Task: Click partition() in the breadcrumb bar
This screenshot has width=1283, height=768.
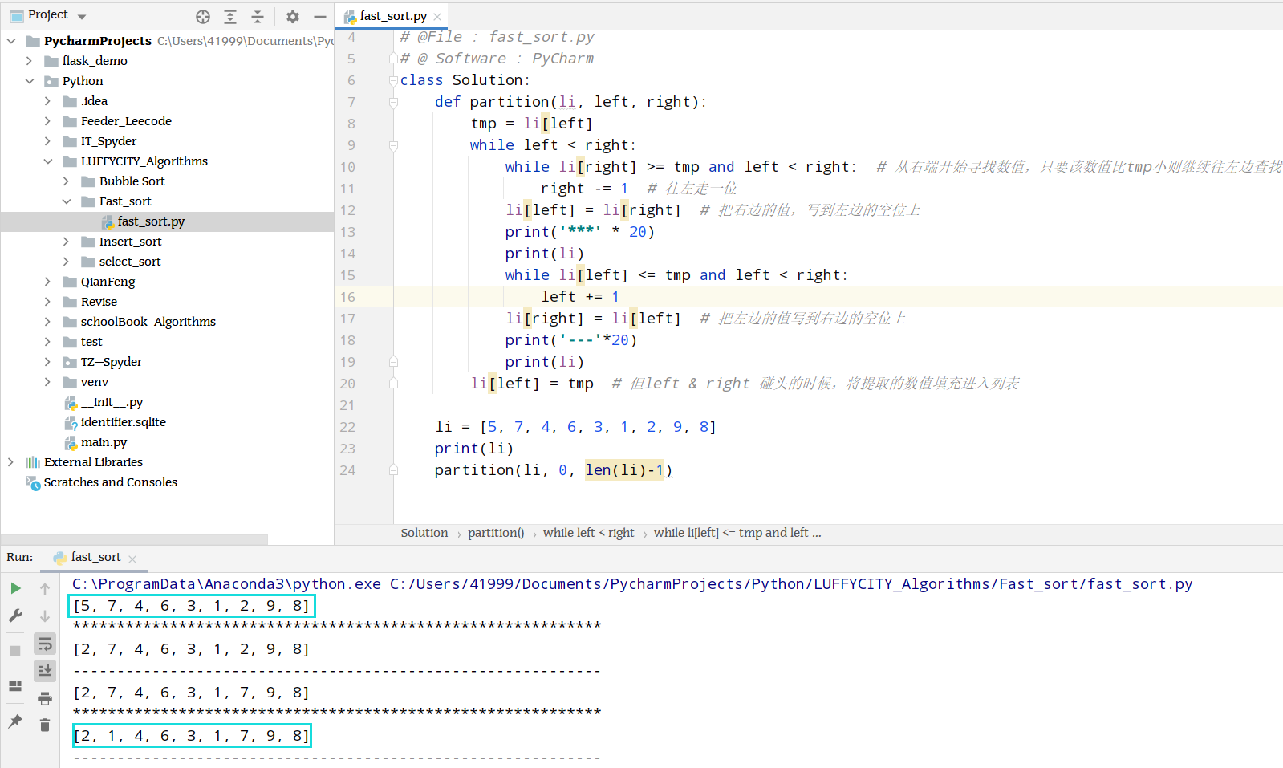Action: 496,533
